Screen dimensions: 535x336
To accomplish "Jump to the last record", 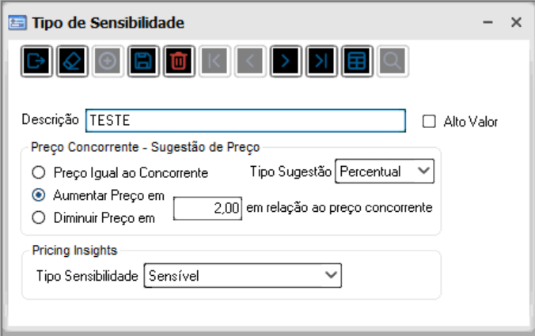I will 321,61.
